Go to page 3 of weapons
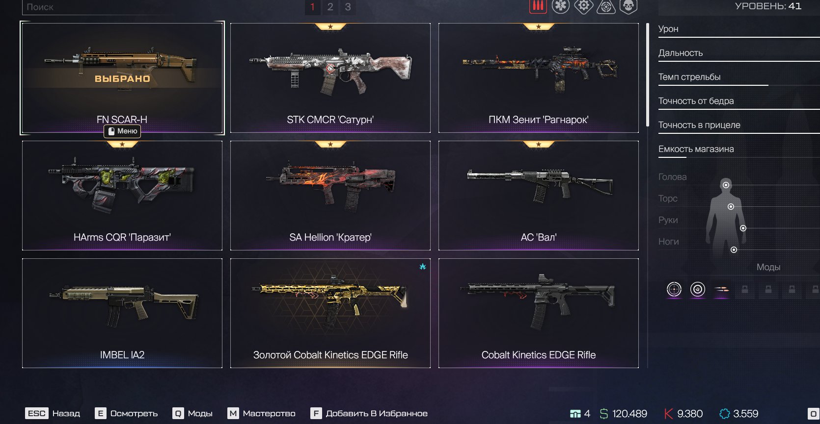The width and height of the screenshot is (820, 424). (x=348, y=7)
